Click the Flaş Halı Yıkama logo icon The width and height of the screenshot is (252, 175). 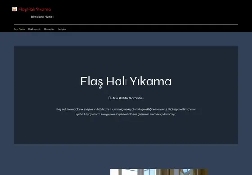(14, 9)
